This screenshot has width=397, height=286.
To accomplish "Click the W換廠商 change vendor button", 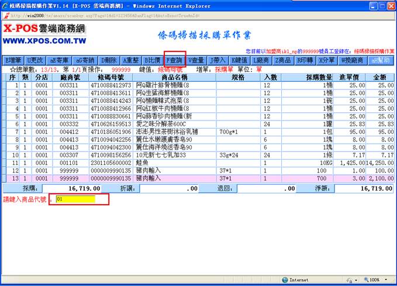I will 353,60.
